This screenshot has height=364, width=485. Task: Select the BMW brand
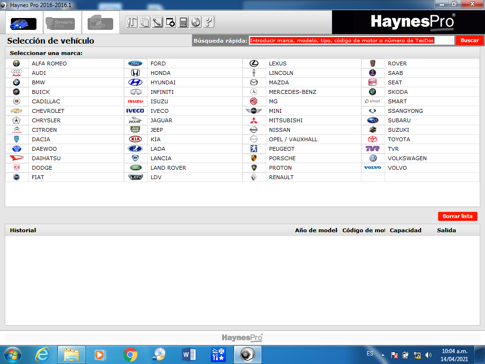(38, 82)
